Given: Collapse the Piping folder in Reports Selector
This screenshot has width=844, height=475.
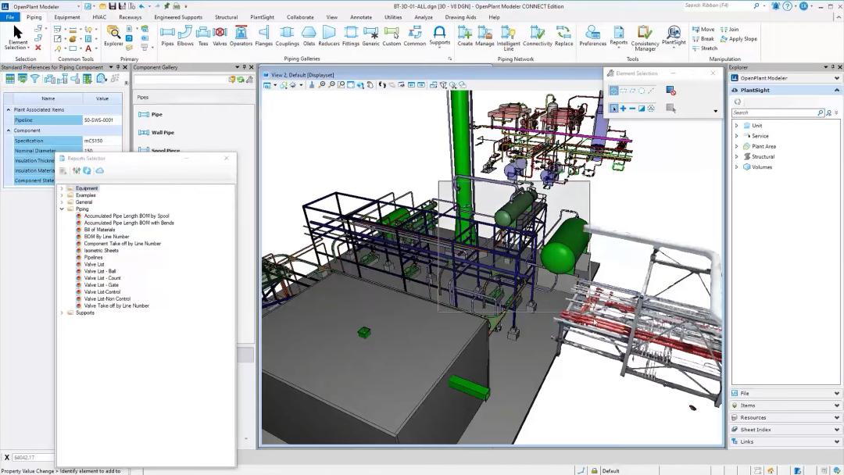Looking at the screenshot, I should coord(62,209).
